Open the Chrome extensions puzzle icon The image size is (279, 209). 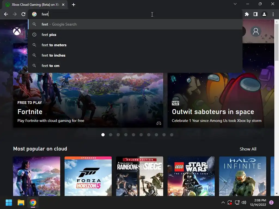247,14
